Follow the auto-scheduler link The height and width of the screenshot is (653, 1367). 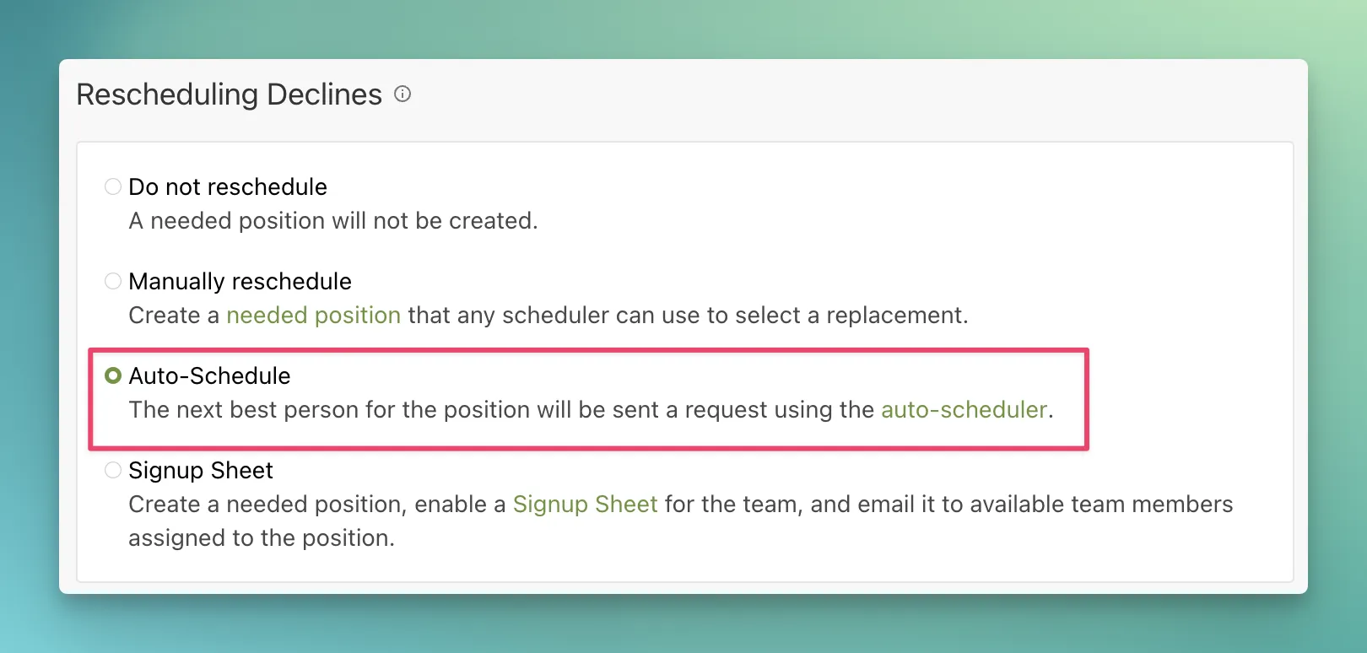tap(964, 410)
